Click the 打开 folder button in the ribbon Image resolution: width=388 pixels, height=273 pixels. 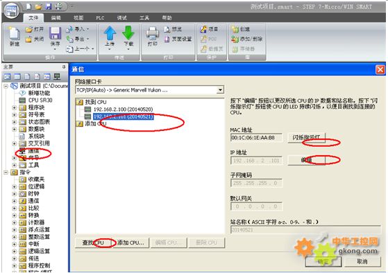coord(35,29)
